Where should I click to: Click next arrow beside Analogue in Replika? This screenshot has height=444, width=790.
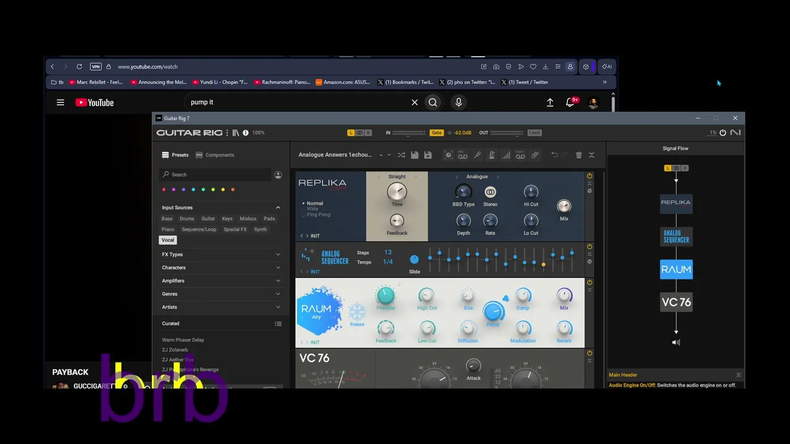[x=497, y=177]
